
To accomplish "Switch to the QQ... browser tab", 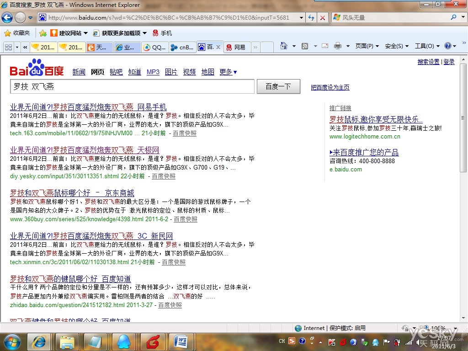I will (154, 47).
